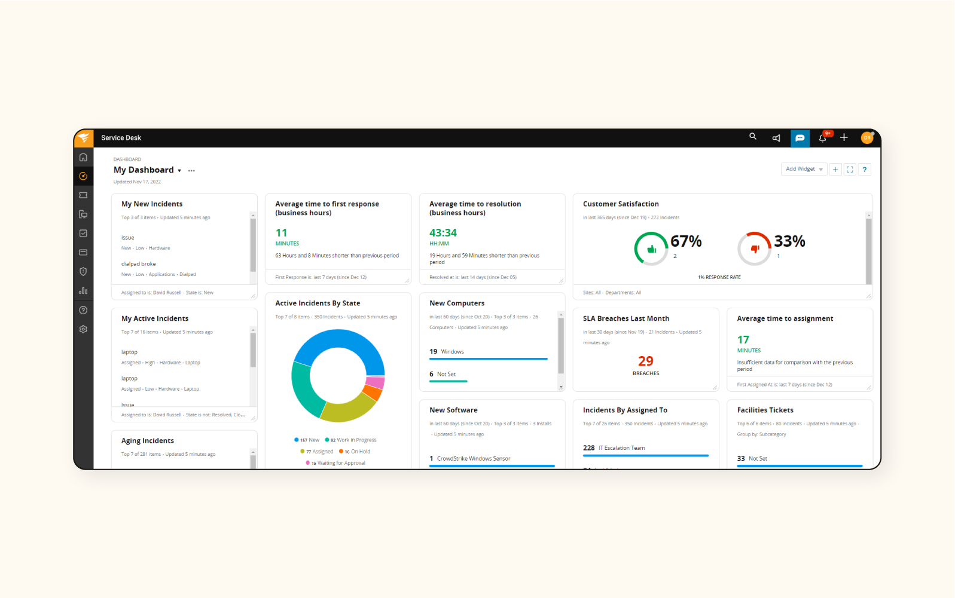This screenshot has width=955, height=598.
Task: Click the My Active Incidents widget title
Action: [x=155, y=319]
